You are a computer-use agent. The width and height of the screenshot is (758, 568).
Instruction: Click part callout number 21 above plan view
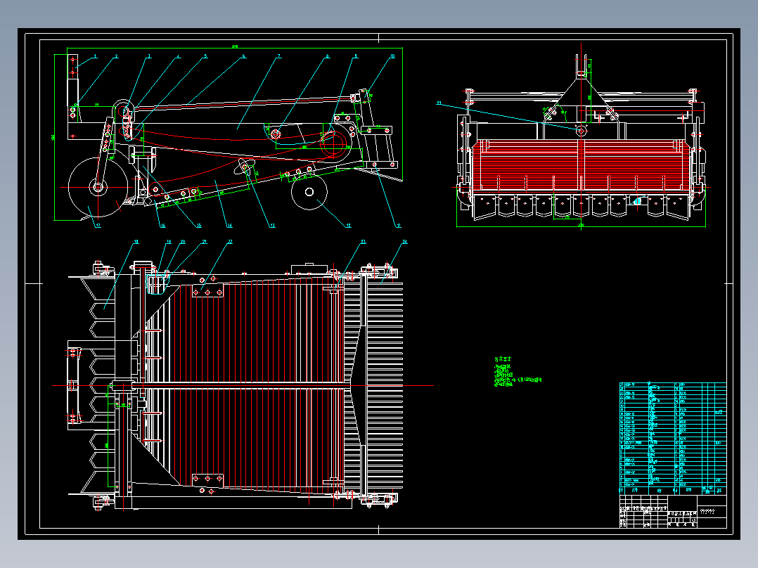click(204, 242)
